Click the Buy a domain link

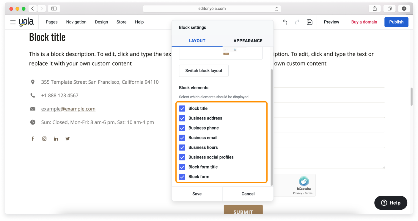click(364, 22)
